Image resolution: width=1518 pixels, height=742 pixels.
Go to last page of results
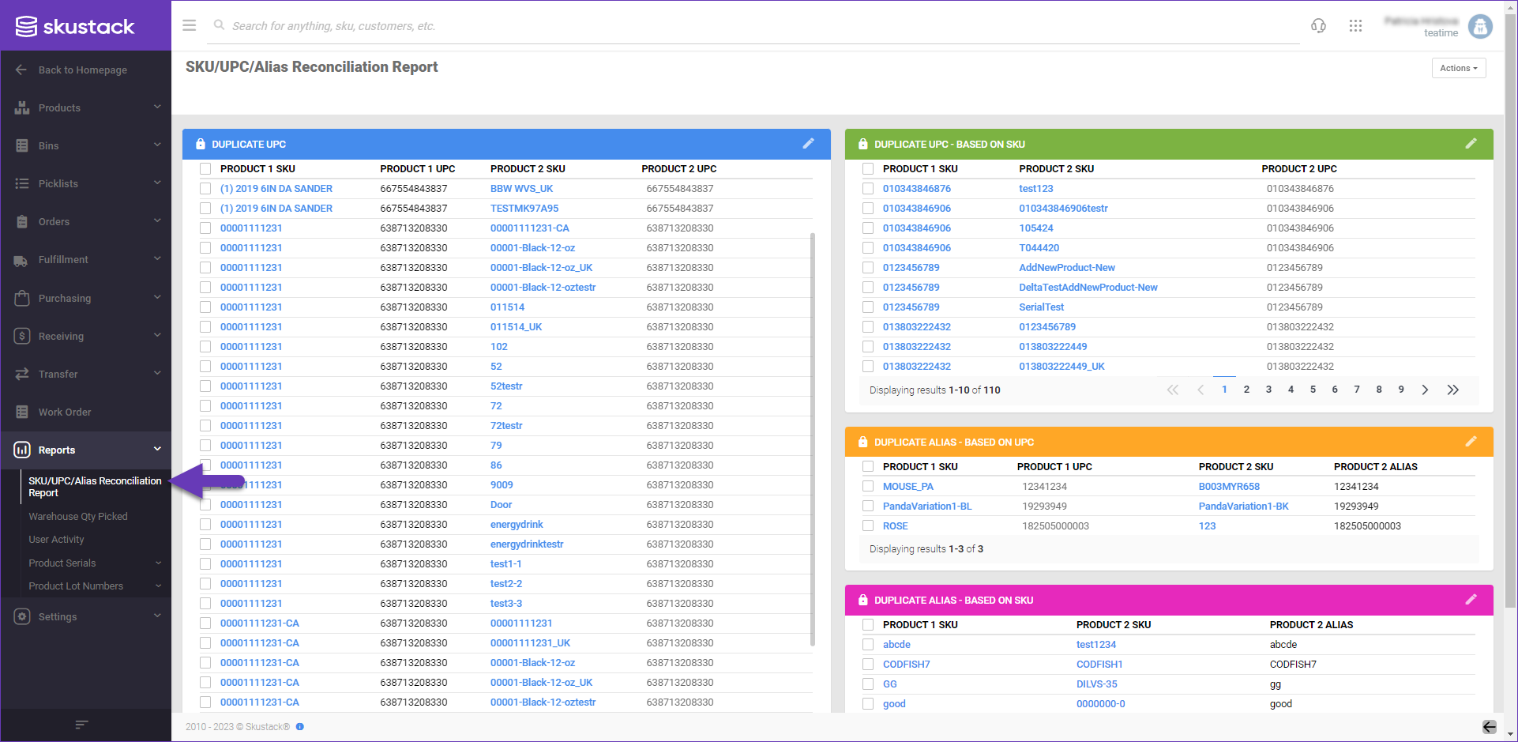(x=1452, y=390)
